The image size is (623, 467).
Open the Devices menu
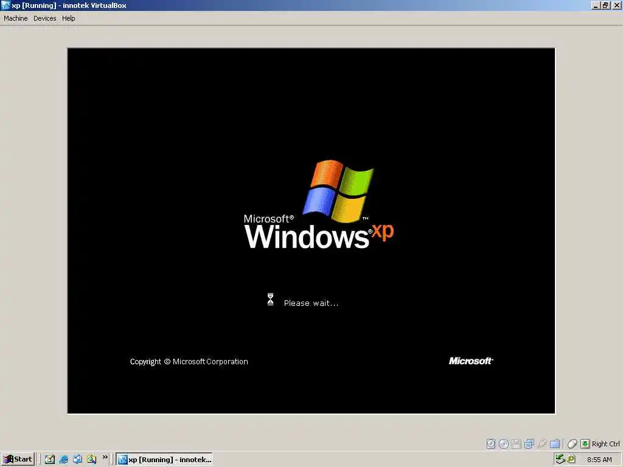tap(44, 18)
